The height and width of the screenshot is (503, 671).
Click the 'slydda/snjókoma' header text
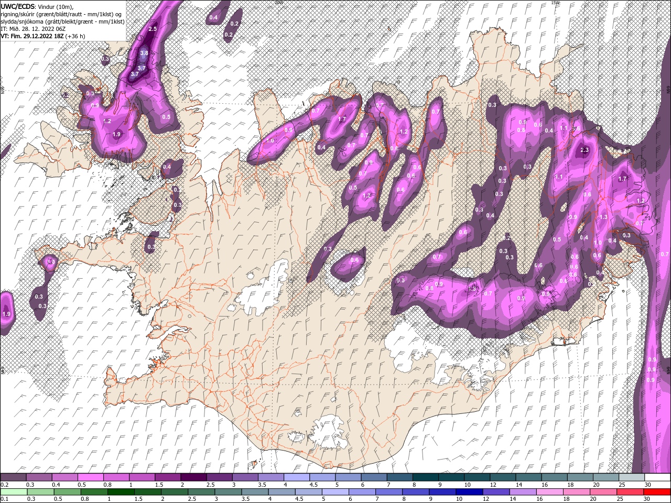click(22, 21)
